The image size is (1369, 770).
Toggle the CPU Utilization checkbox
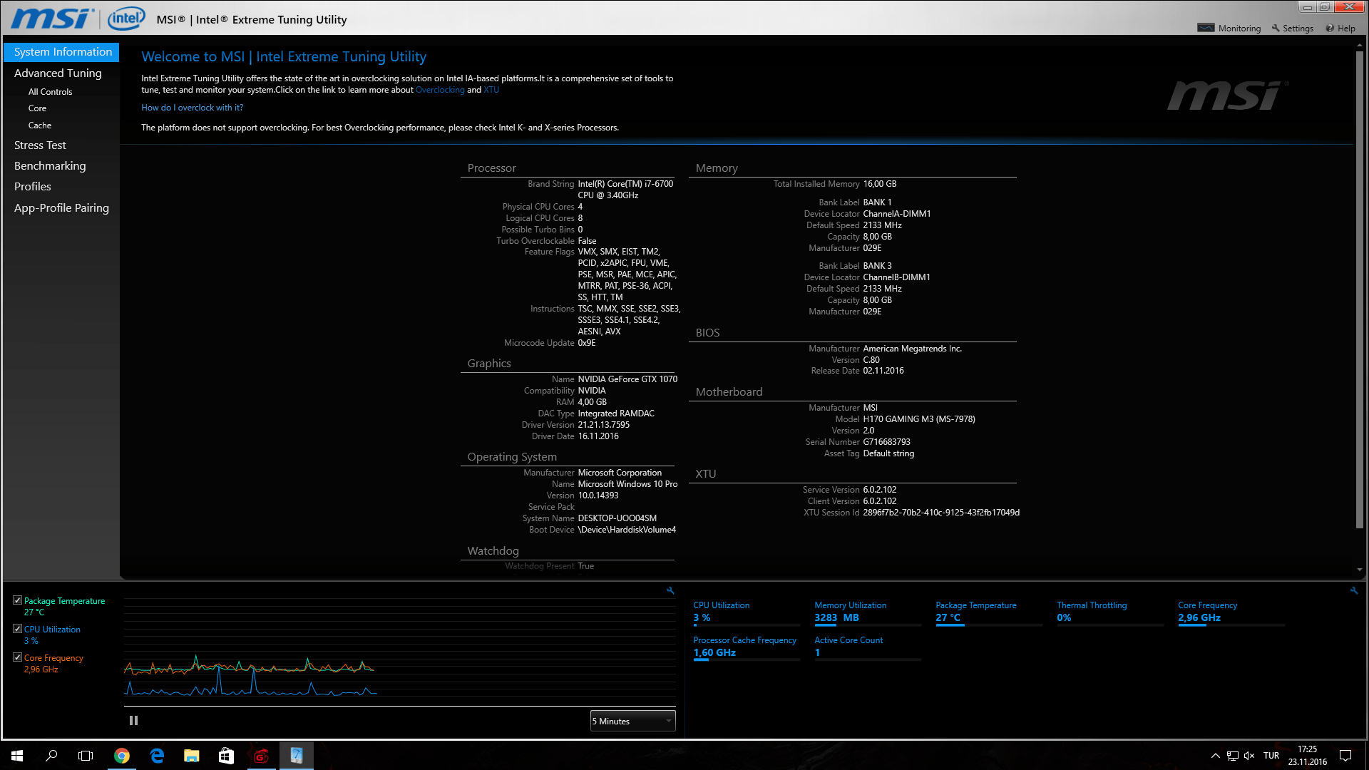pyautogui.click(x=17, y=629)
